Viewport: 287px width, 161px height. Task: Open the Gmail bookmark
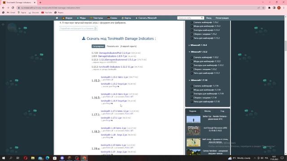click(x=11, y=13)
